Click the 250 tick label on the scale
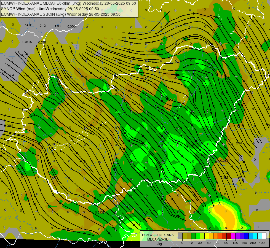The width and height of the screenshot is (270, 248). click(253, 243)
